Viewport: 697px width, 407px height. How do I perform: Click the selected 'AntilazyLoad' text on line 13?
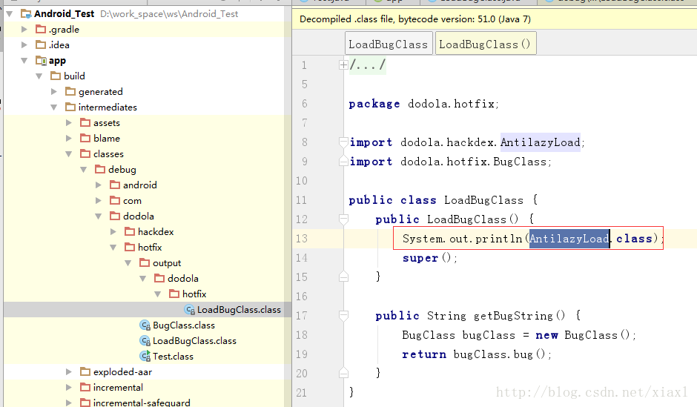click(x=569, y=239)
